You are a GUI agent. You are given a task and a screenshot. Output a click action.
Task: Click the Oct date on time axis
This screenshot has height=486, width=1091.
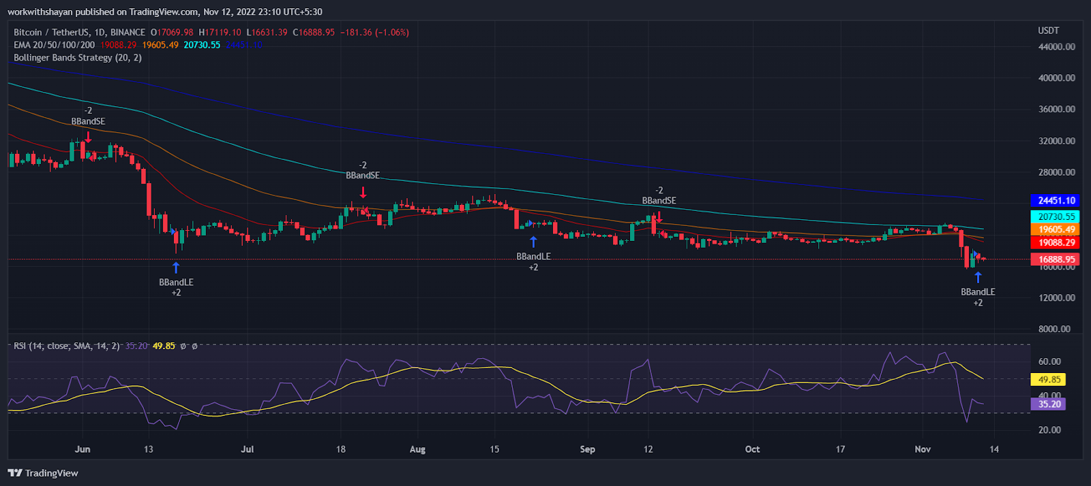click(752, 449)
